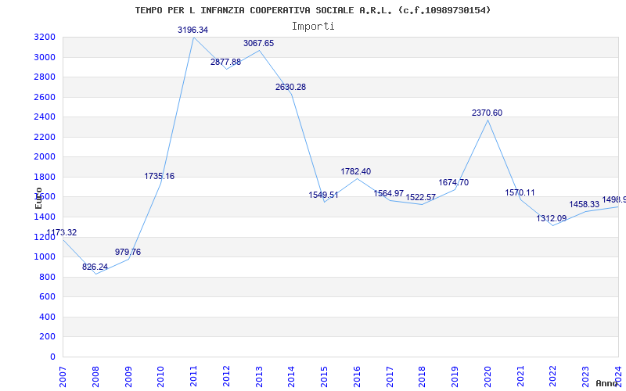
Task: Click x-axis year 2013
Action: tap(259, 377)
